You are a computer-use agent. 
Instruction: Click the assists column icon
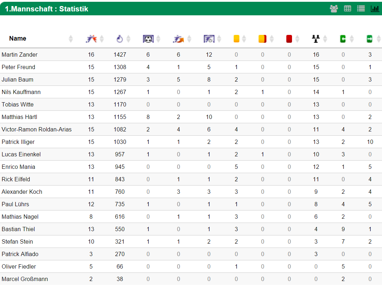click(178, 39)
